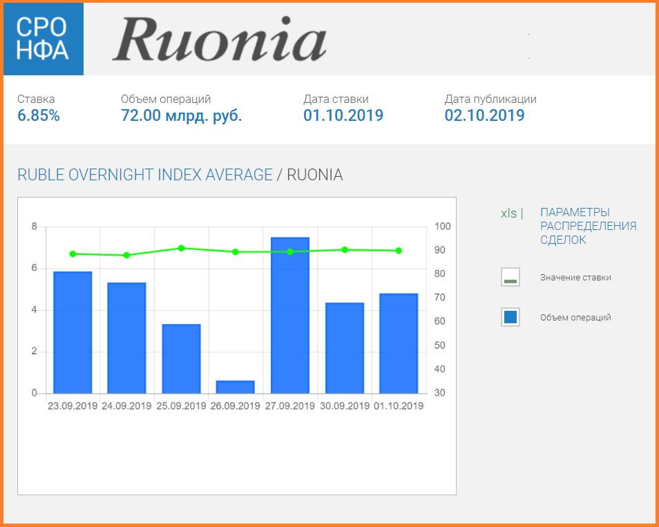The width and height of the screenshot is (659, 527).
Task: Click the Дата публикации label
Action: point(490,99)
